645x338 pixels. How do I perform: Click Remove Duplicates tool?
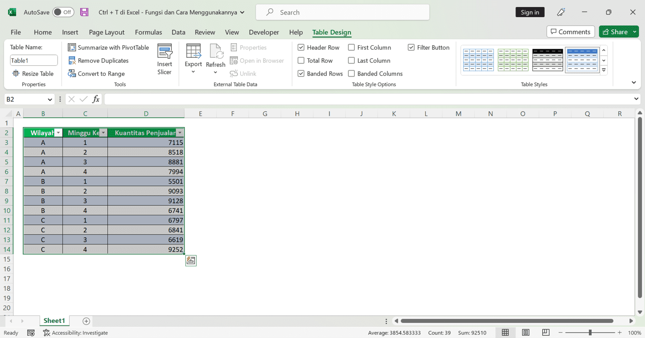click(98, 60)
